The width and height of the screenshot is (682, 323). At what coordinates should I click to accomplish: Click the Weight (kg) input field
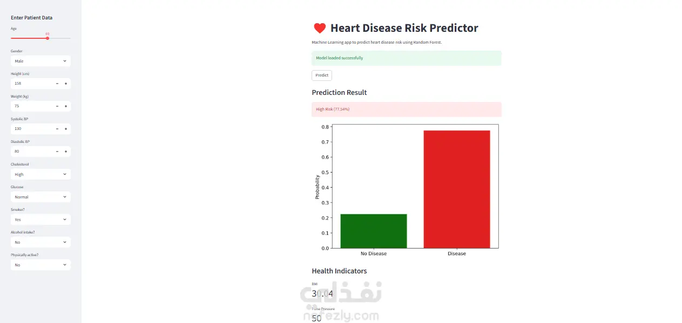point(32,106)
